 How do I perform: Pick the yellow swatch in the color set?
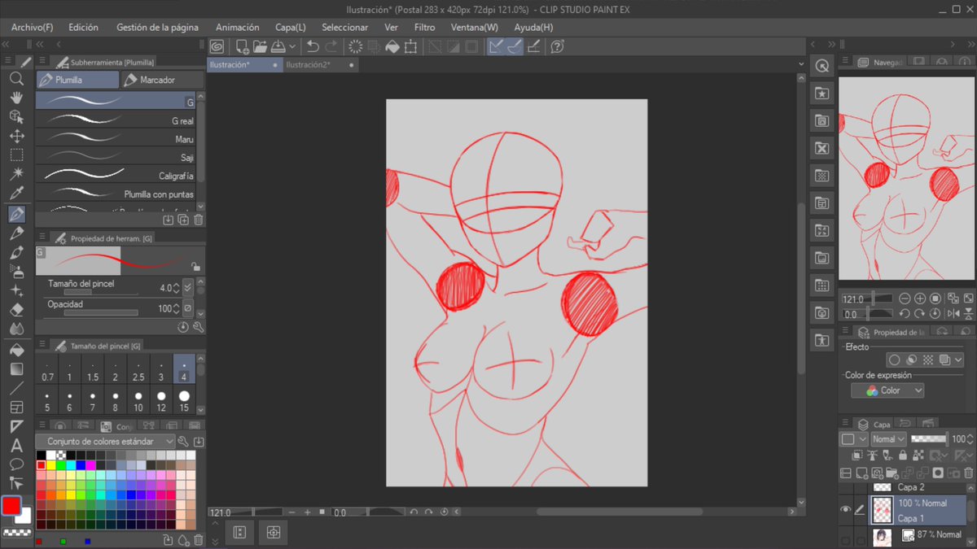[50, 465]
